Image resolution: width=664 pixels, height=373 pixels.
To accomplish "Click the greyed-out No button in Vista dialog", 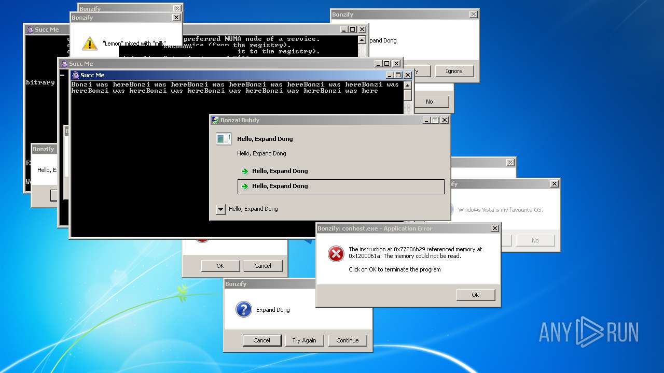I will pos(535,240).
